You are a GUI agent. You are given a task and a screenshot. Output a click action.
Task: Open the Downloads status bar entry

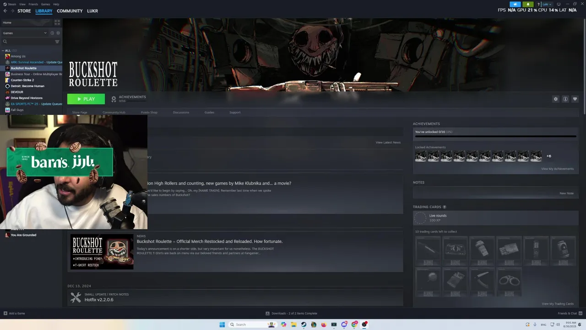pyautogui.click(x=291, y=313)
